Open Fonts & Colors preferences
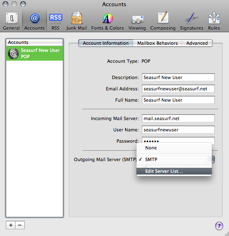 [108, 21]
